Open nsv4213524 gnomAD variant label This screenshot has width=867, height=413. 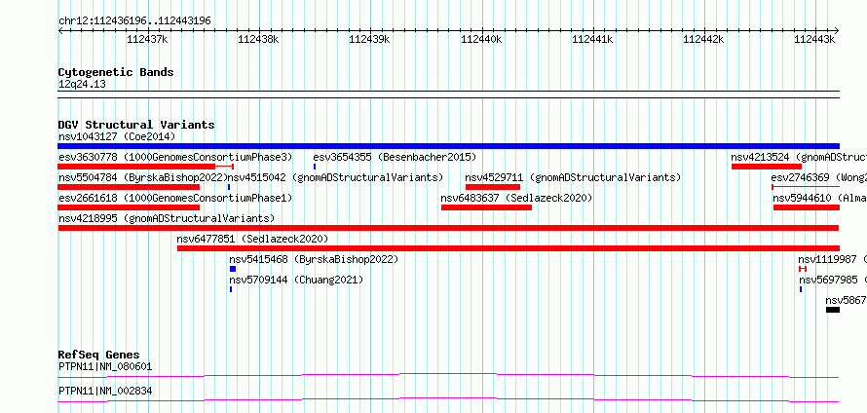click(799, 157)
